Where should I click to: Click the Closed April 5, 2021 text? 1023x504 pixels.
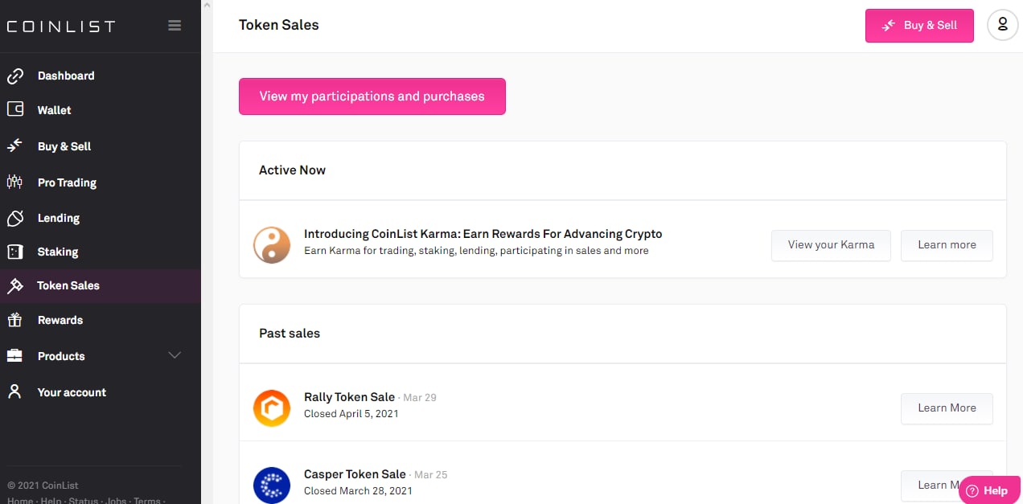(x=351, y=414)
